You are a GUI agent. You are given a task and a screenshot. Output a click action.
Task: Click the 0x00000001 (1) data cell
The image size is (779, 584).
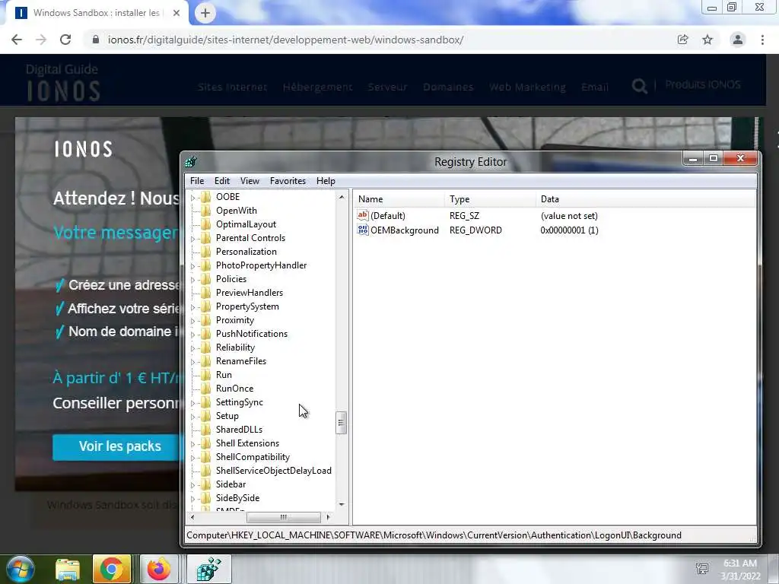pyautogui.click(x=569, y=230)
